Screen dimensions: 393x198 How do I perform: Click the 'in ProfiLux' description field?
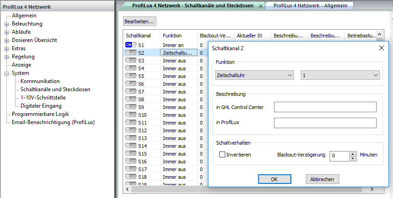[x=325, y=123]
